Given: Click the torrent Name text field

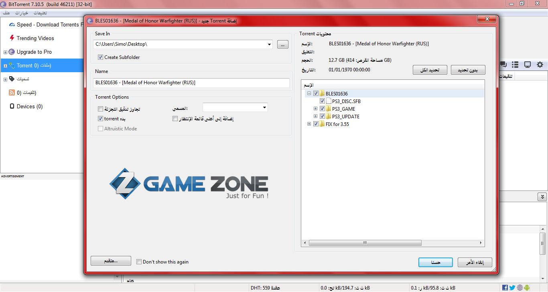Looking at the screenshot, I should coord(191,83).
